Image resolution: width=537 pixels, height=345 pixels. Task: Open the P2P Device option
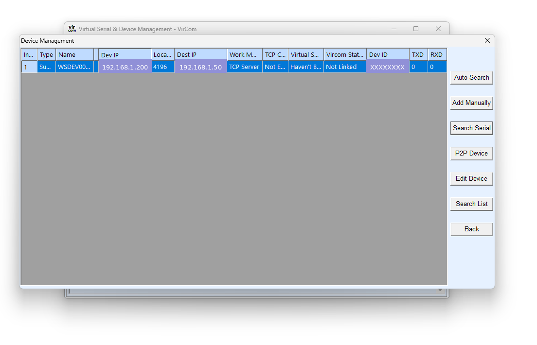click(472, 154)
